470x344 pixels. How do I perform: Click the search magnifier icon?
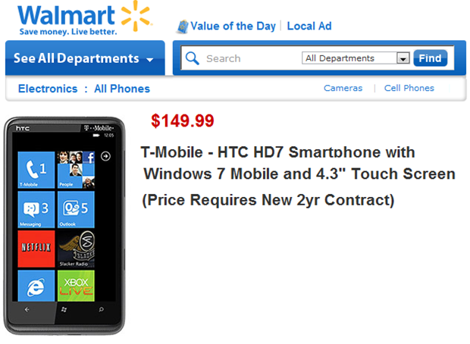[x=193, y=58]
